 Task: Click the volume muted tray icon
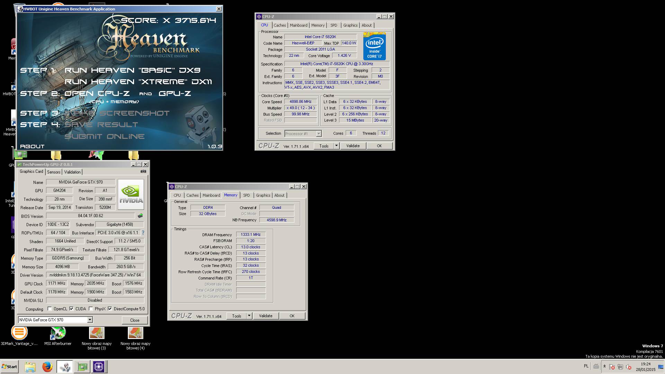[629, 367]
